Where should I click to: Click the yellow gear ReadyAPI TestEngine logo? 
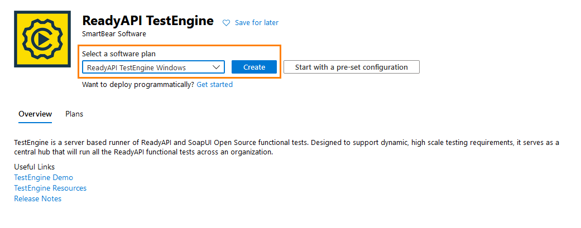42,39
